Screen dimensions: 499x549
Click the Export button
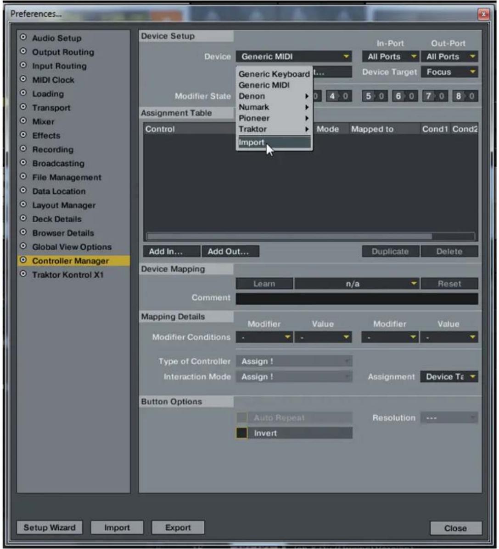(178, 527)
